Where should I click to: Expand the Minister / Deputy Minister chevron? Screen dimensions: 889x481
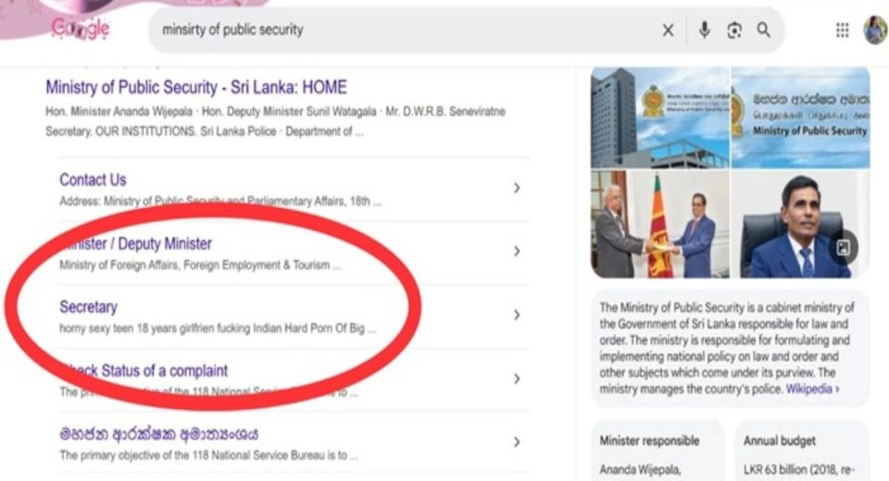tap(517, 251)
